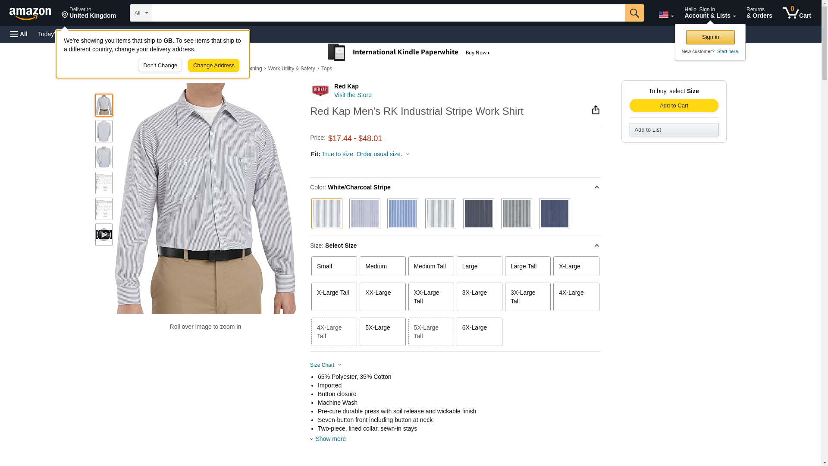The image size is (828, 466).
Task: Select size Medium
Action: coord(382,266)
